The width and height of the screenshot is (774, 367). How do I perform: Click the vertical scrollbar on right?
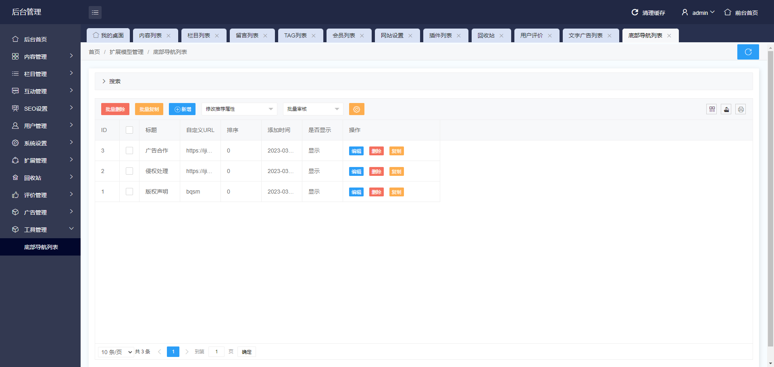tap(770, 198)
